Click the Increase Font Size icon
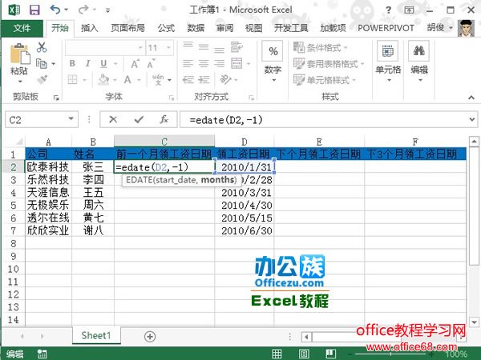Viewport: 481px width, 360px height. tap(135, 64)
